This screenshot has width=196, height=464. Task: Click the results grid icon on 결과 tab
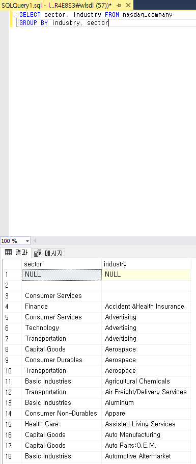tap(8, 253)
